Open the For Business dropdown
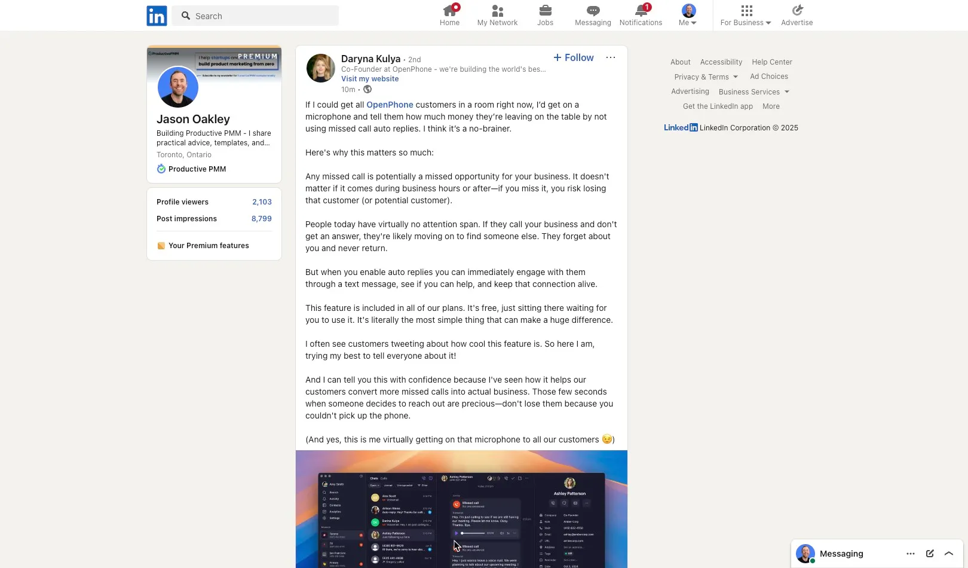 point(745,15)
